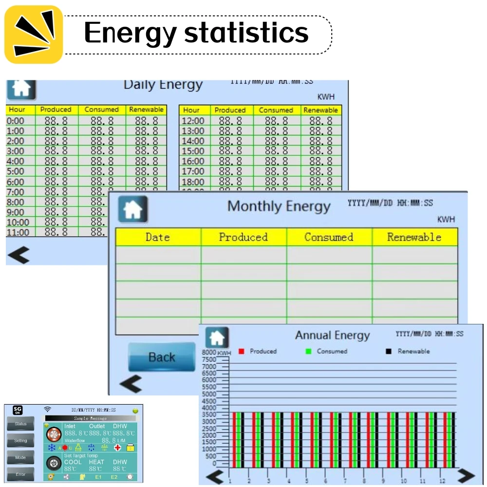Click left arrow below Monthly Energy Back button
The image size is (487, 487).
click(x=131, y=384)
